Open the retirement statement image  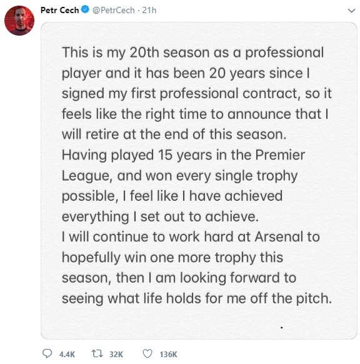coord(199,181)
